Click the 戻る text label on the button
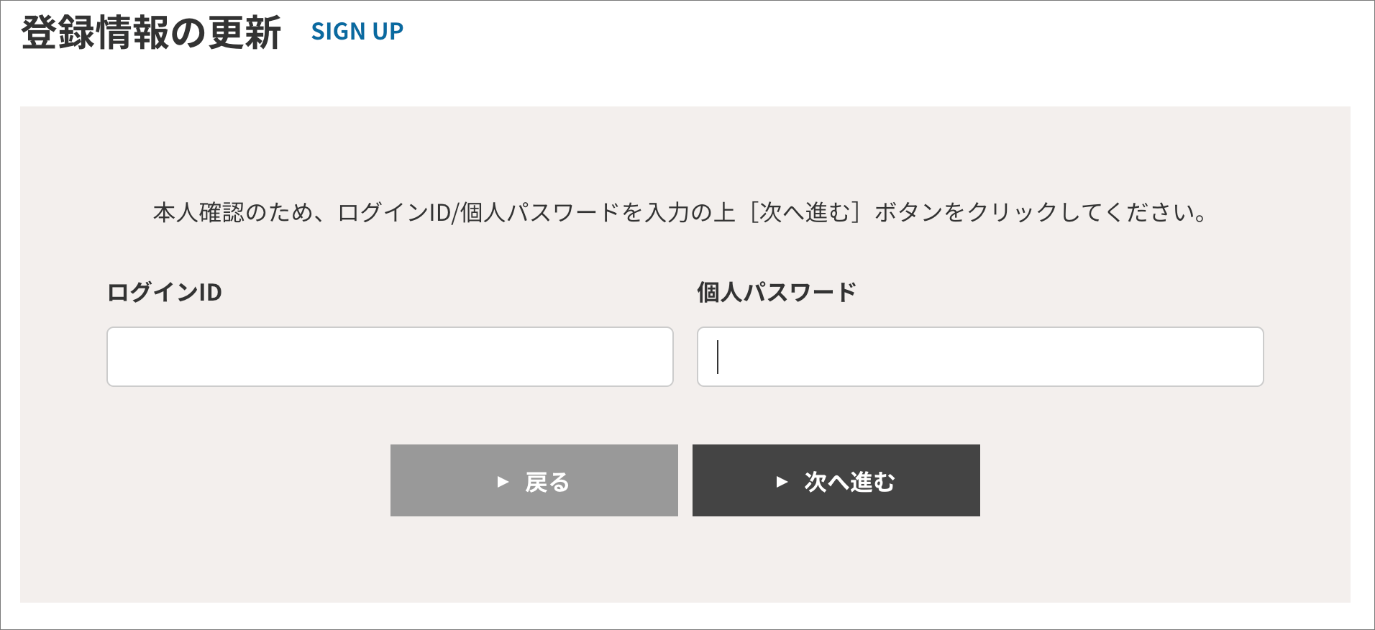1375x630 pixels. 547,482
